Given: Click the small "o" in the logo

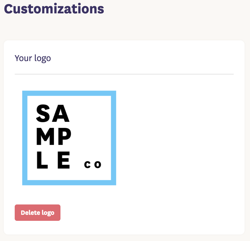Looking at the screenshot, I should point(98,165).
